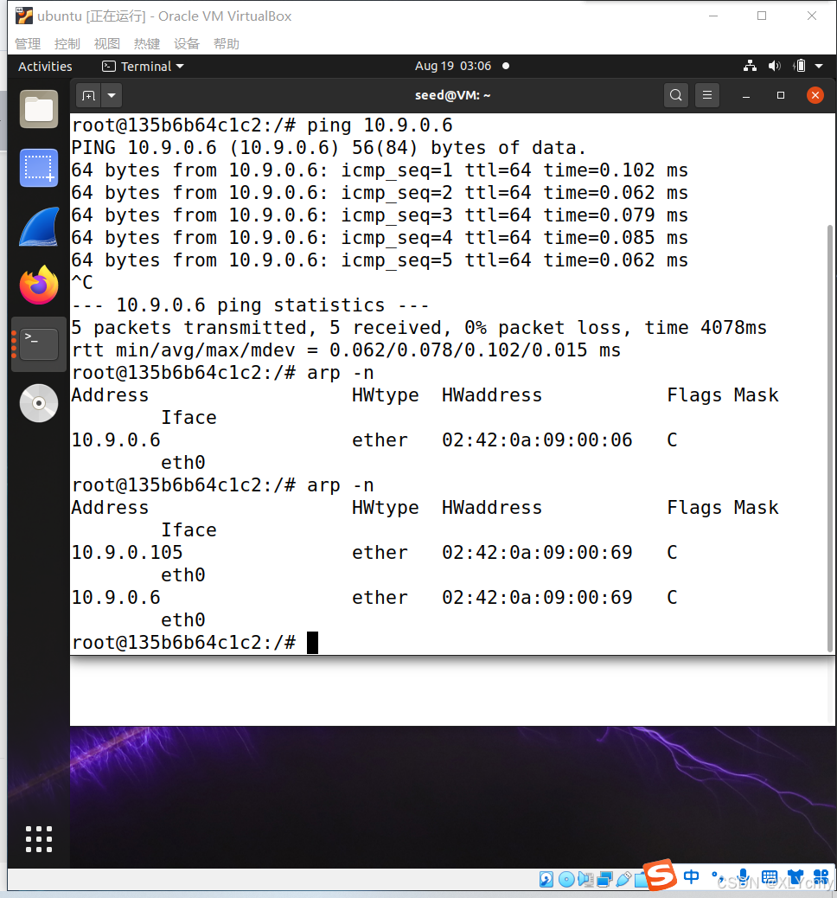Click the terminal title seed@VM: ~
The image size is (837, 898).
[452, 95]
